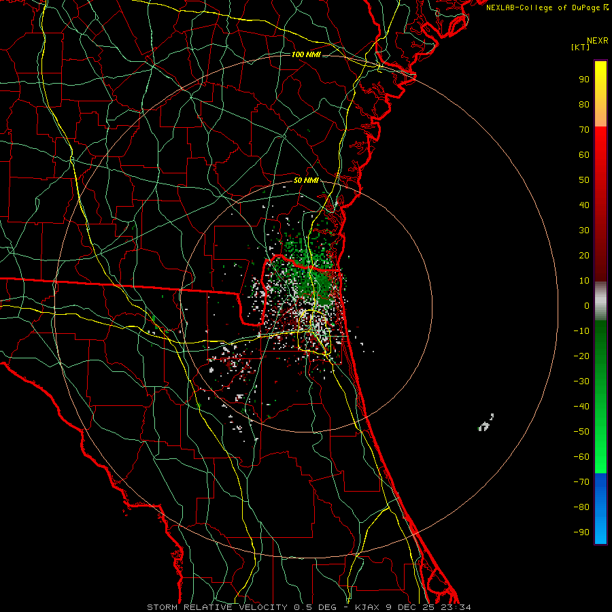Click the -30 value on velocity scale
The image size is (612, 612).
point(581,381)
